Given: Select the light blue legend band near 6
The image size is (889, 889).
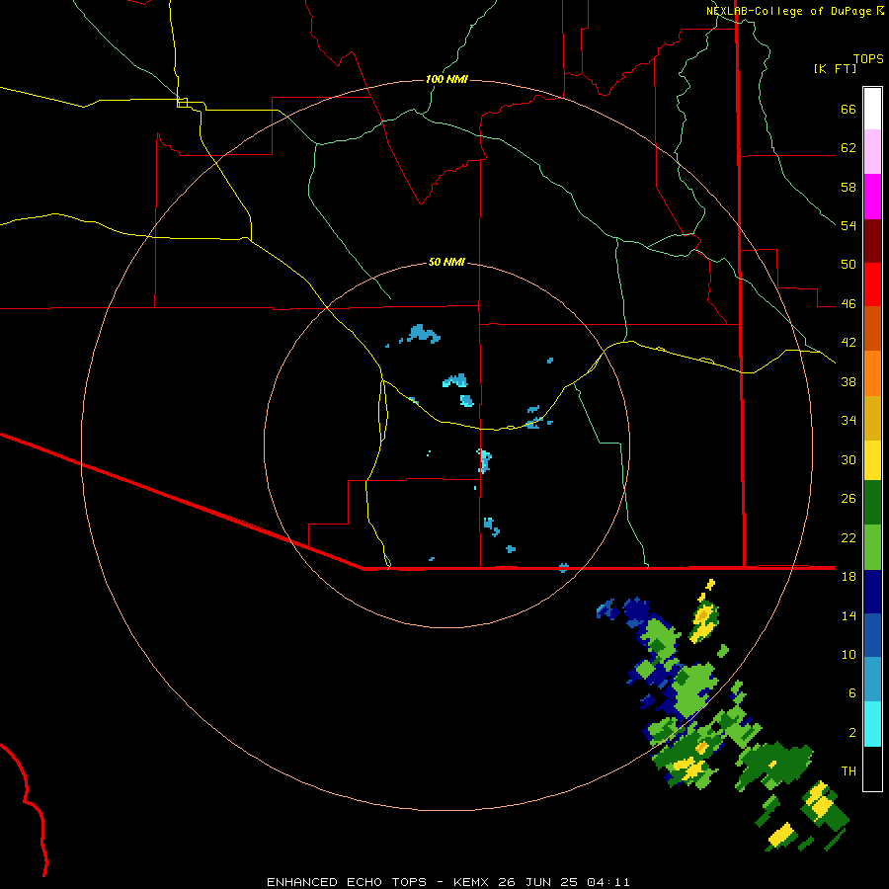Looking at the screenshot, I should pos(872,680).
